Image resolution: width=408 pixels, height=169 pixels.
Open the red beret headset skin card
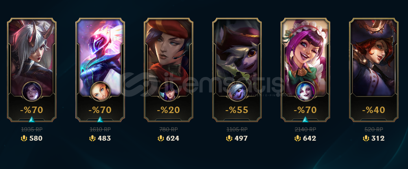(169, 70)
